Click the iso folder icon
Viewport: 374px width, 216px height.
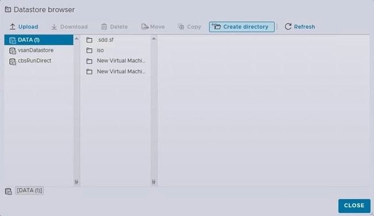[x=89, y=50]
